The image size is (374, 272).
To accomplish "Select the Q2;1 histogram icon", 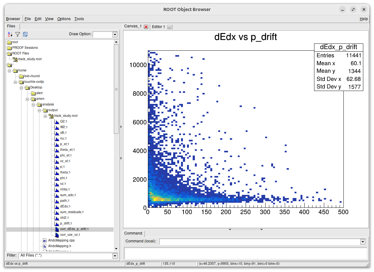I will point(57,122).
